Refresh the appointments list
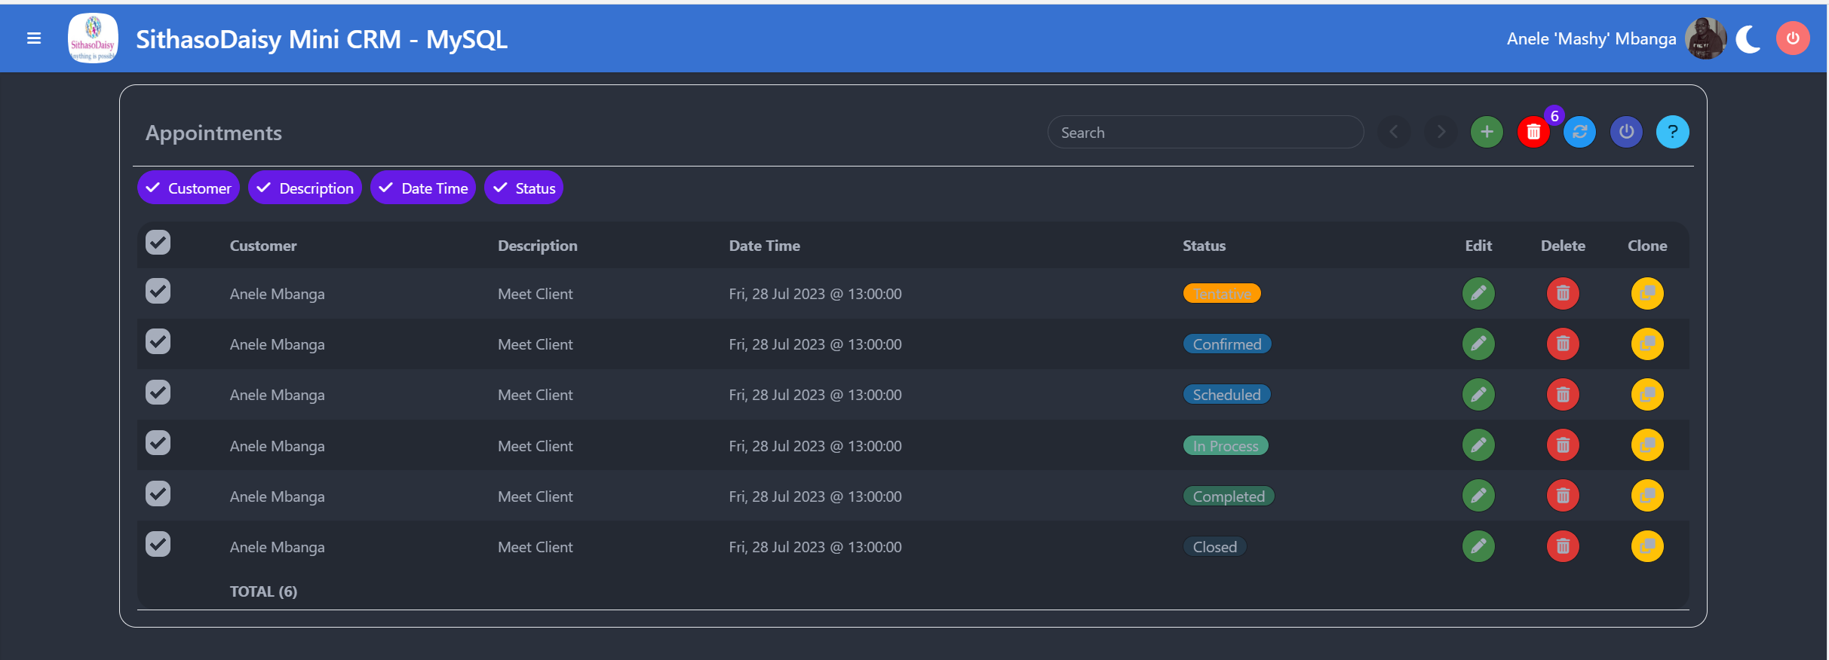 (x=1580, y=133)
